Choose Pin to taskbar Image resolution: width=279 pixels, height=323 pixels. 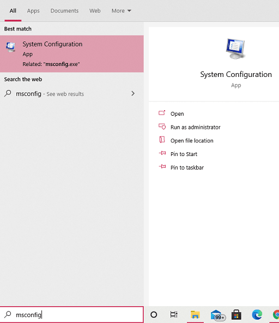pos(187,168)
